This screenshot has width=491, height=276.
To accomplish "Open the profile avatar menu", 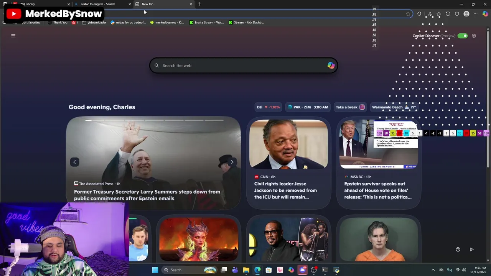I will tap(466, 14).
